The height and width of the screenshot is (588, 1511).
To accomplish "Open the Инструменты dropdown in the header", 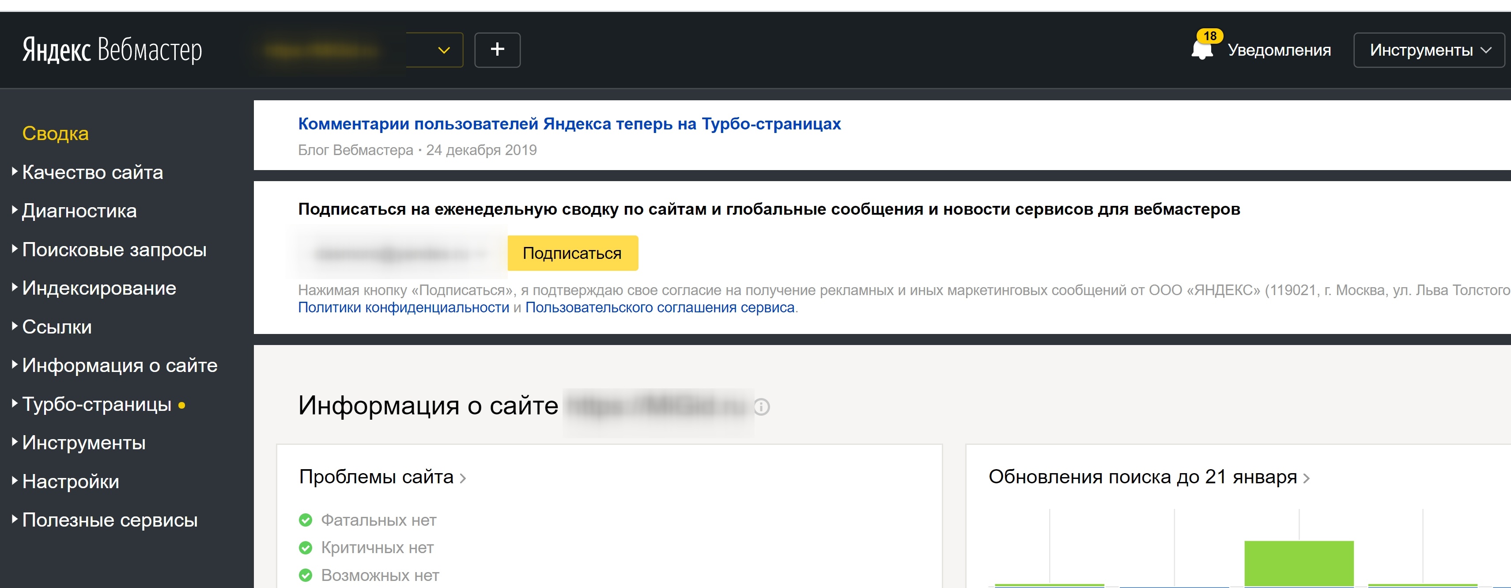I will click(1428, 50).
